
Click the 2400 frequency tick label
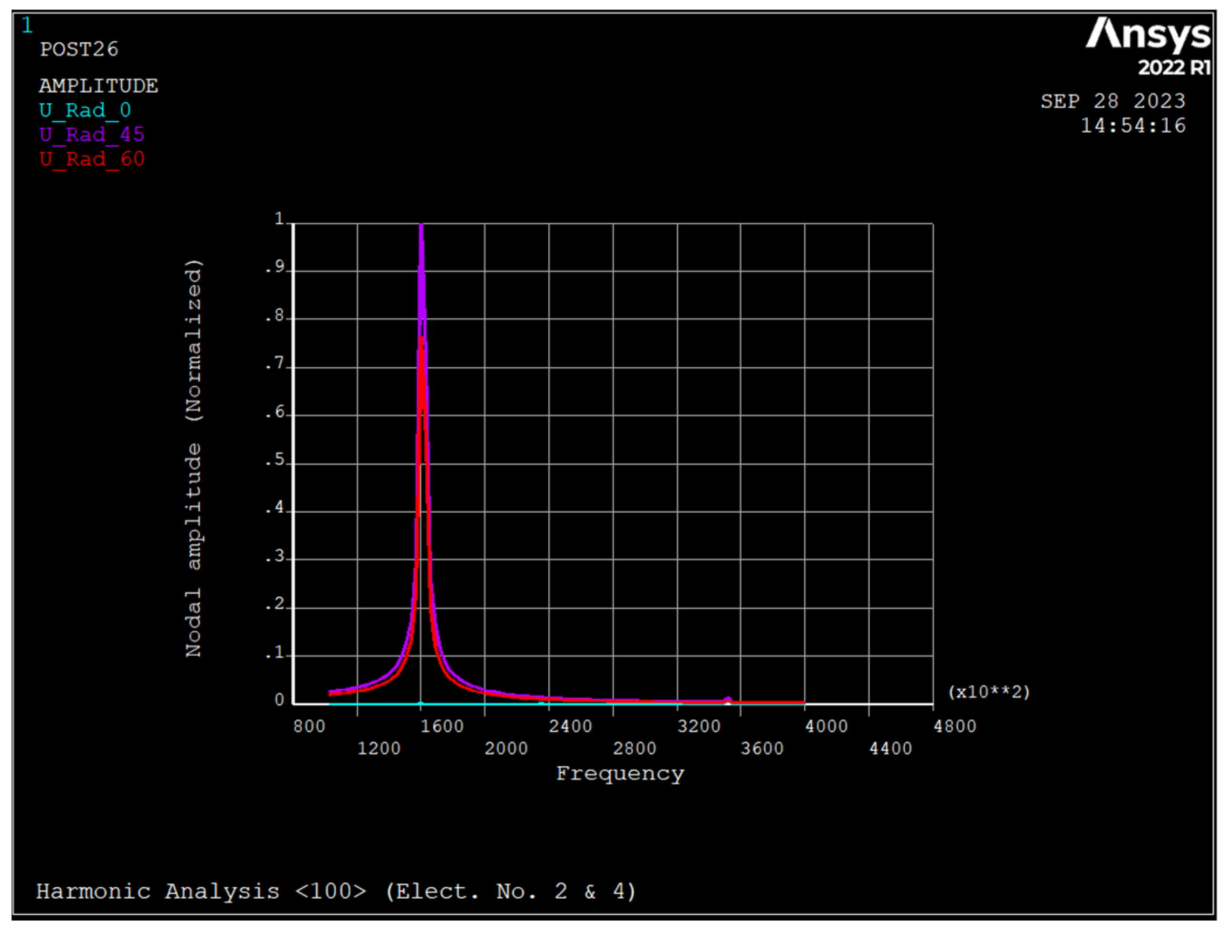tap(570, 726)
